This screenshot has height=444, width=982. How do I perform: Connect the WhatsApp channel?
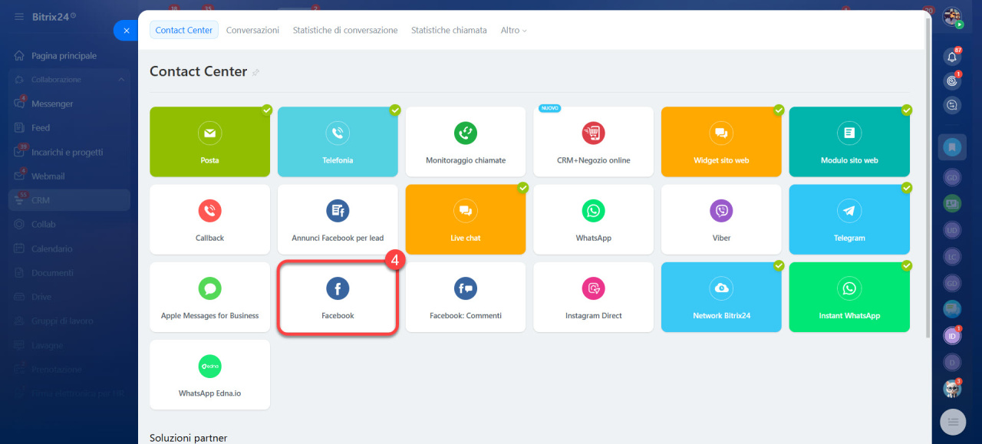point(594,219)
